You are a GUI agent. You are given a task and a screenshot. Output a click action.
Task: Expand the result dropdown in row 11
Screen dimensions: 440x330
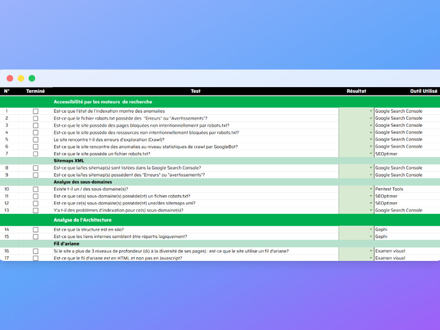(370, 196)
